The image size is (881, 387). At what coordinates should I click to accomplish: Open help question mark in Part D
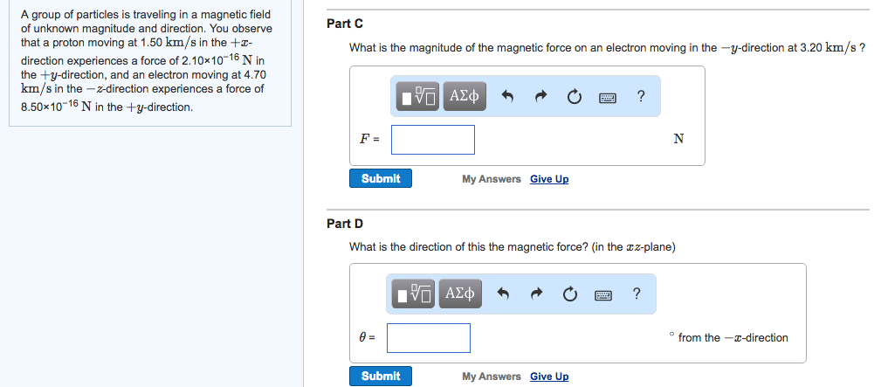(x=636, y=293)
